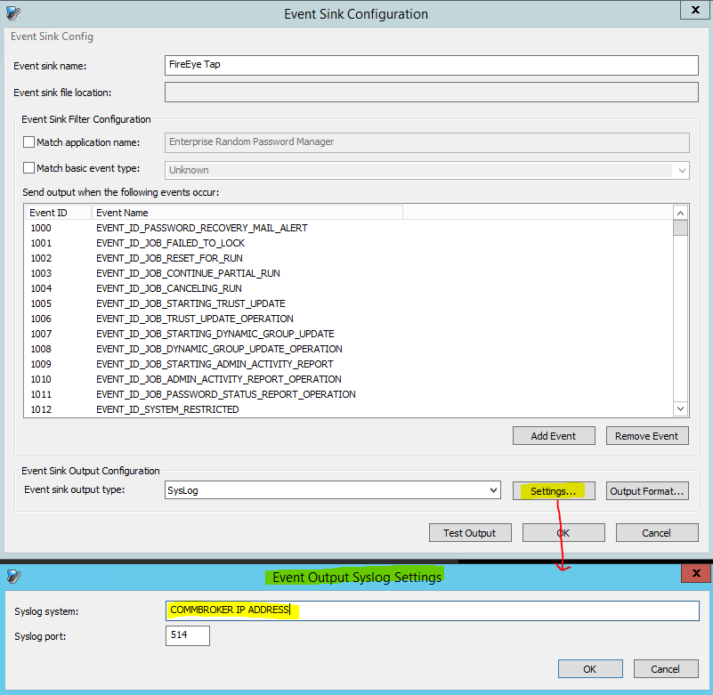The height and width of the screenshot is (695, 713).
Task: Click the Event Sink Configuration app icon
Action: [x=13, y=13]
